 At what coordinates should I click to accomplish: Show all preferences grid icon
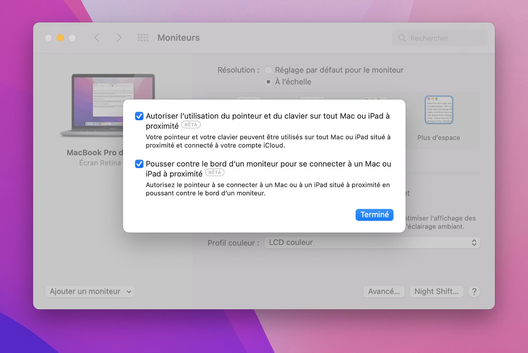pyautogui.click(x=143, y=38)
